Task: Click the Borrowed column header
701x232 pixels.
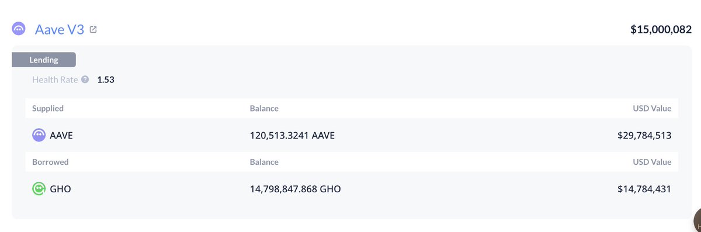Action: (x=50, y=162)
